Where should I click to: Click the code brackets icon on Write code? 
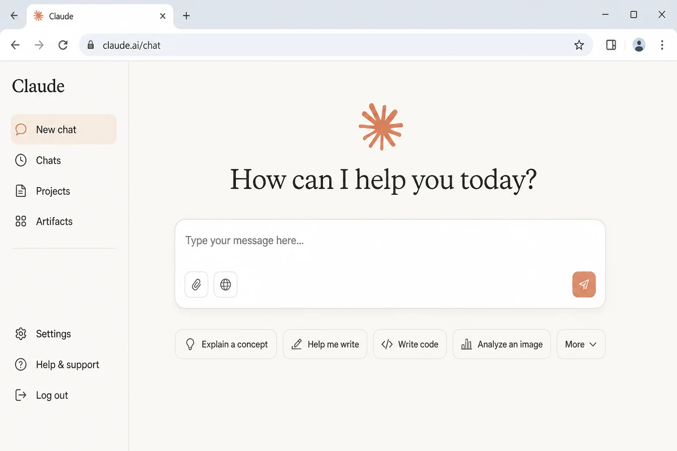click(387, 344)
